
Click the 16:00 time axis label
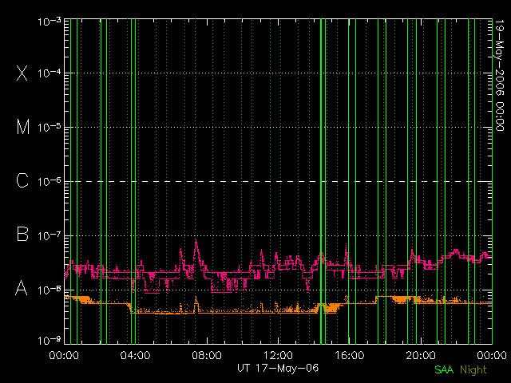click(x=350, y=355)
